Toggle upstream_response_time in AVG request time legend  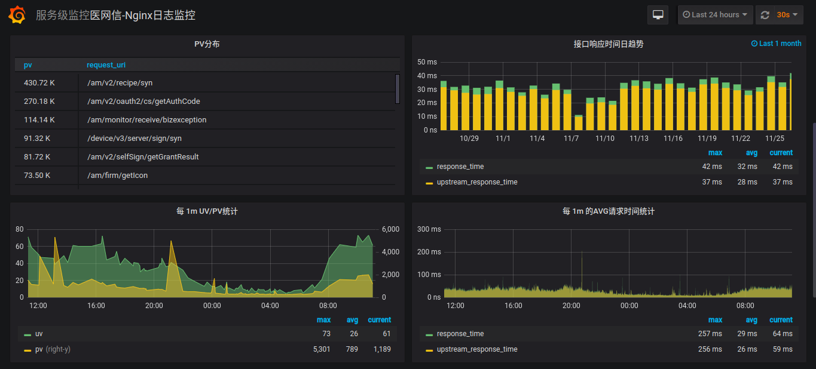(477, 349)
